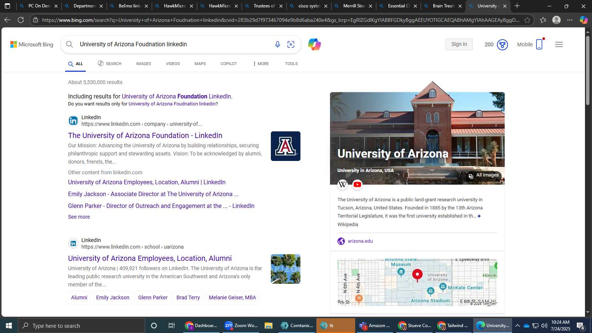Open the University of Arizona map
Viewport: 592px width, 333px height.
point(417,282)
